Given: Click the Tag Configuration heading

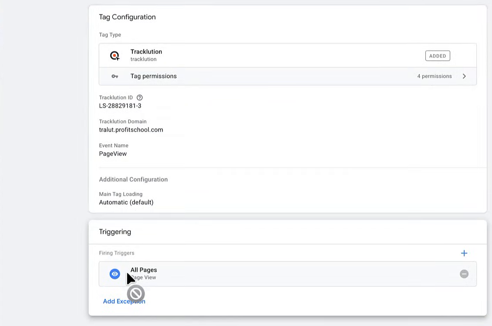Looking at the screenshot, I should (x=128, y=17).
